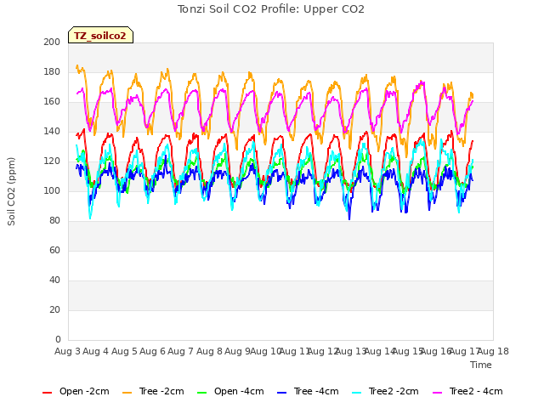
Task: Click the 160 y-axis tick label
Action: coord(52,102)
